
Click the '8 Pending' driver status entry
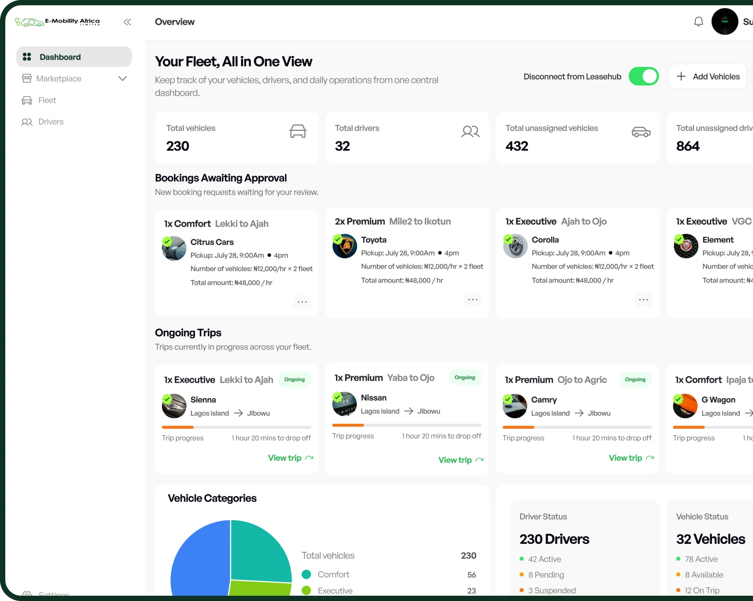tap(542, 575)
